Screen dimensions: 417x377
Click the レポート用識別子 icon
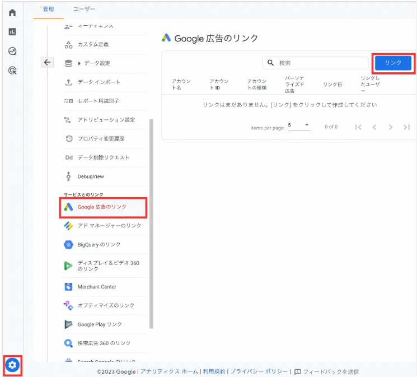(69, 101)
